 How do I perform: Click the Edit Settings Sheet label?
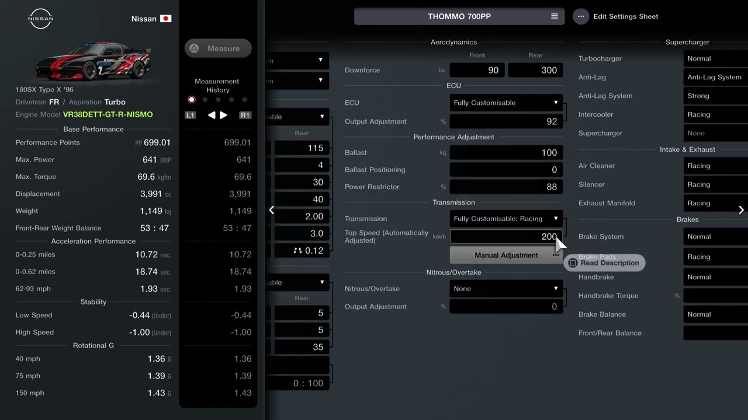click(x=626, y=16)
